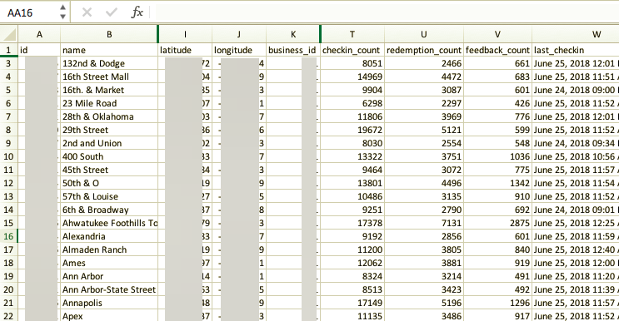Select the 'Ames' cell
Viewport: 619px width, 321px height.
click(x=109, y=263)
